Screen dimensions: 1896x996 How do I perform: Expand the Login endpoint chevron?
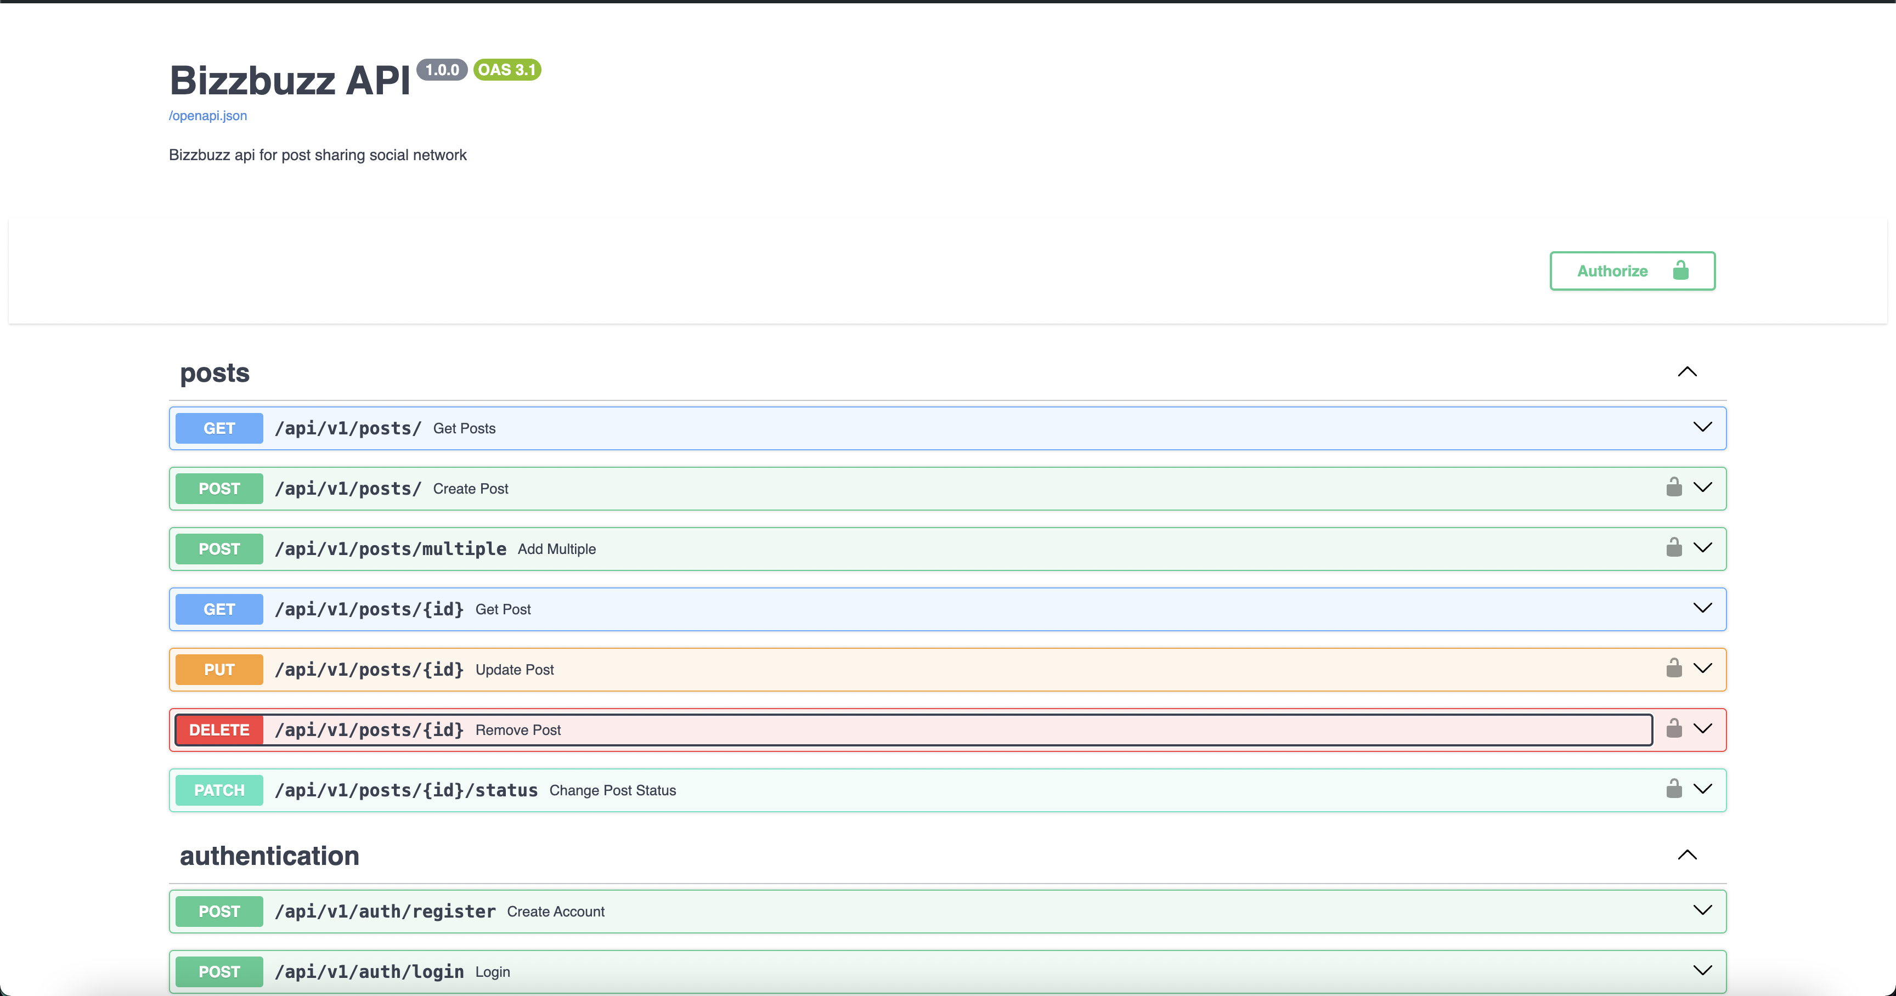pos(1702,971)
